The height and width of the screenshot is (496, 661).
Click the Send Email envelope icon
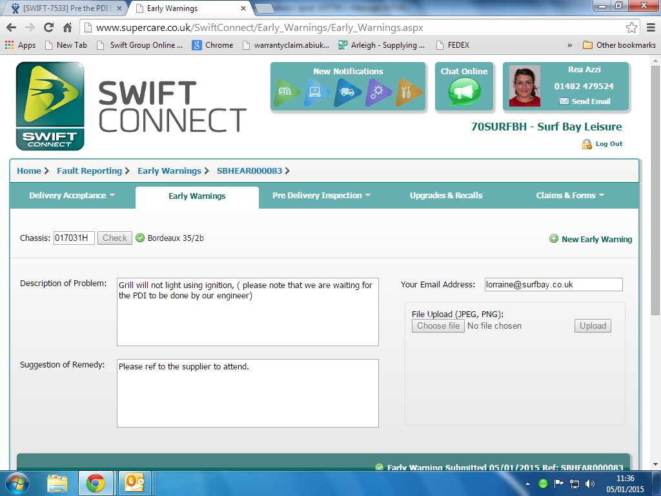pyautogui.click(x=564, y=101)
